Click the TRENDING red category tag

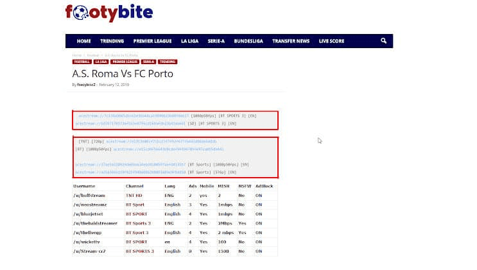pyautogui.click(x=168, y=62)
